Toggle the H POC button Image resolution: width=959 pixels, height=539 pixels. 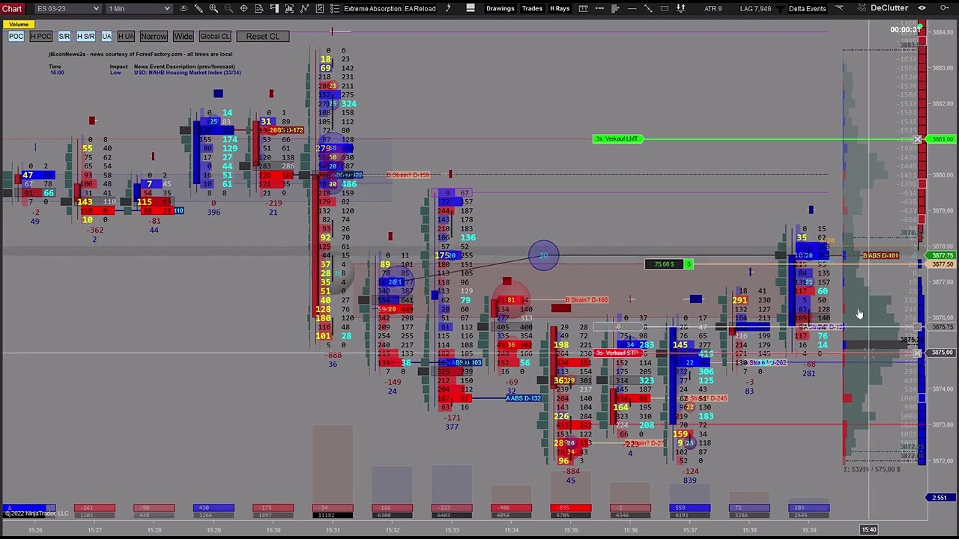pyautogui.click(x=40, y=36)
